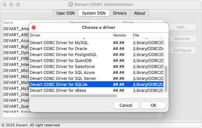This screenshot has height=128, width=202.
Task: Select Devart ODBC Driver for PostgreSQL
Action: click(96, 55)
